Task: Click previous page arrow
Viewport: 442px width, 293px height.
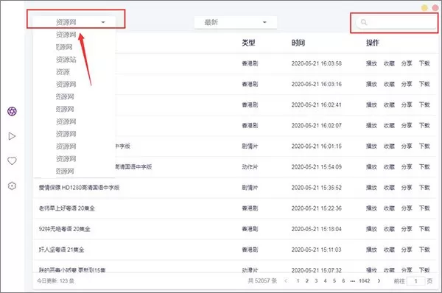Action: (286, 281)
